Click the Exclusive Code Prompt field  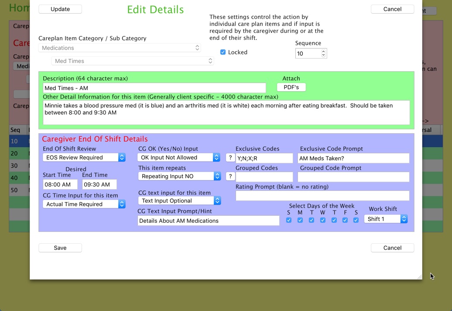(x=353, y=158)
